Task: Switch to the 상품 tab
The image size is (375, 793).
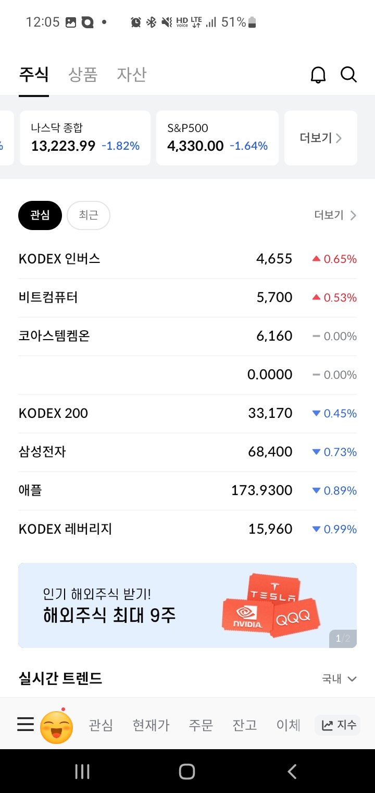Action: coord(83,75)
